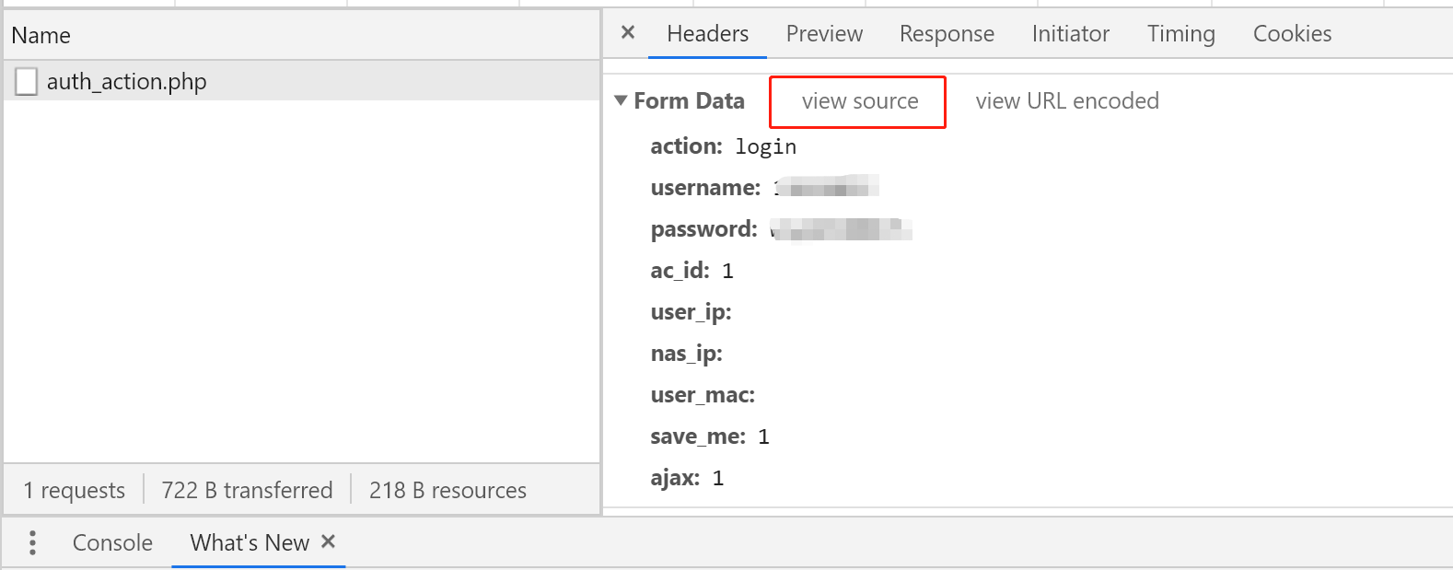Image resolution: width=1453 pixels, height=570 pixels.
Task: Select the auth_action.php request row
Action: [x=302, y=81]
